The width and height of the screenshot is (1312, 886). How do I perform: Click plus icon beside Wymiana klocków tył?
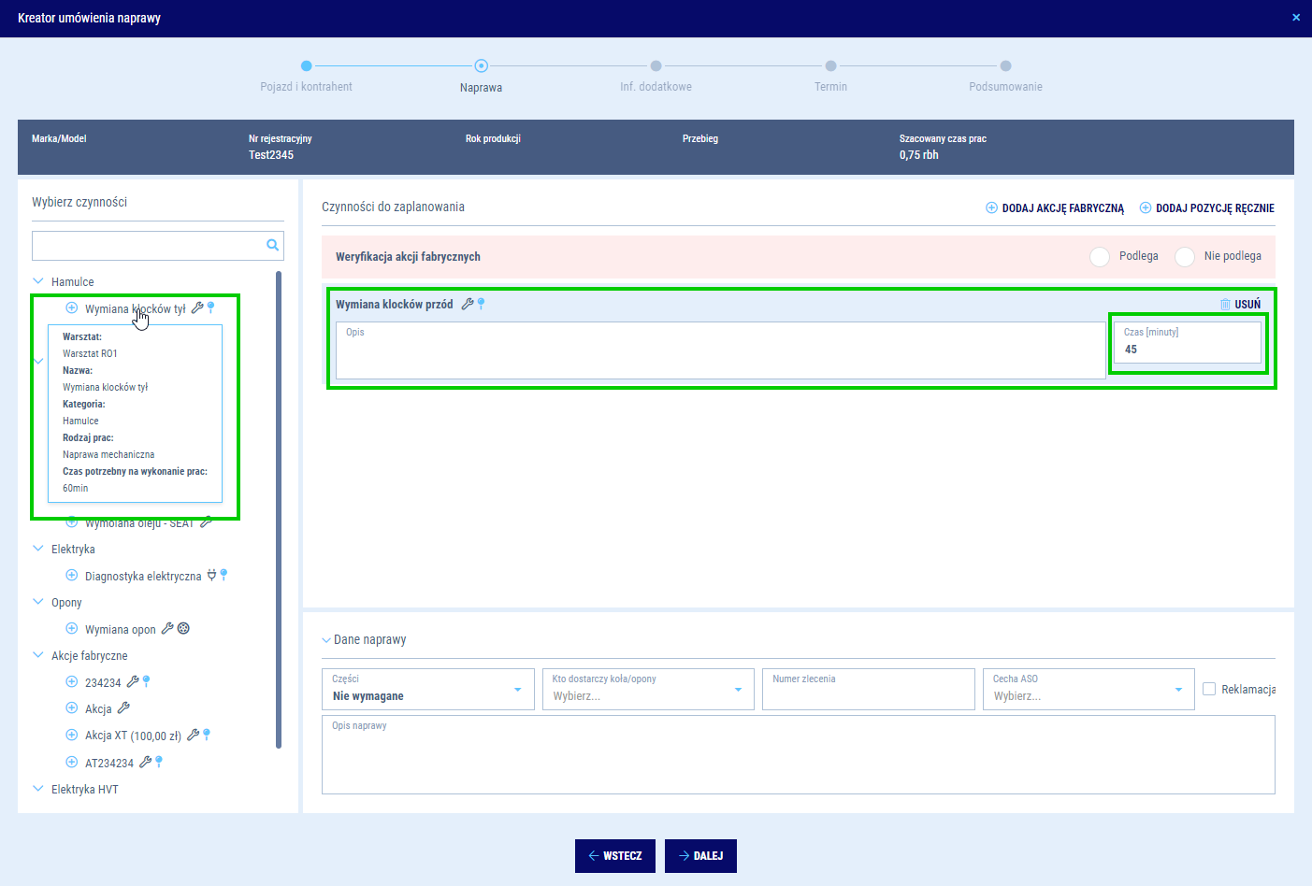coord(71,308)
